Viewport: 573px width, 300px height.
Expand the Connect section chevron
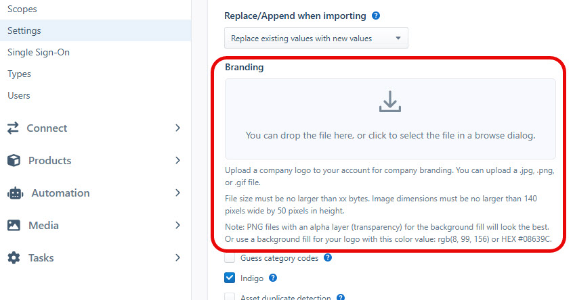coord(177,128)
